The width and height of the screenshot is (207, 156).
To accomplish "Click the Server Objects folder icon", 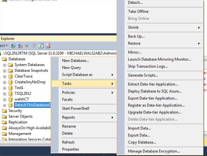I will click(4, 116).
